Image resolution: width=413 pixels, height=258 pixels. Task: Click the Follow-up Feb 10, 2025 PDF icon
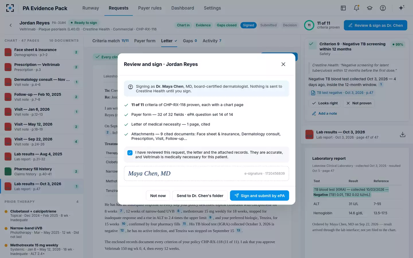click(8, 97)
